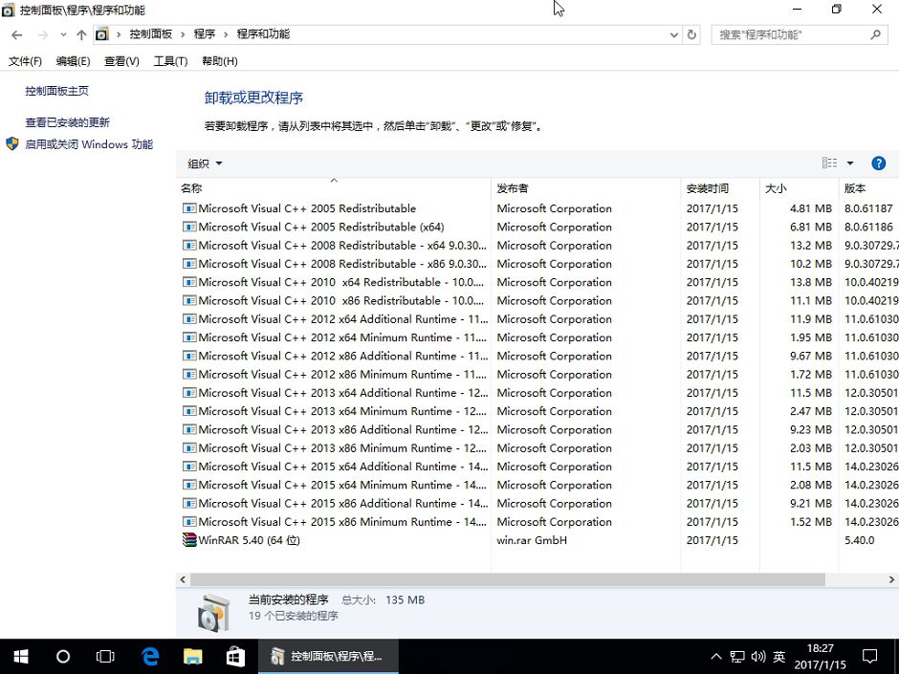Image resolution: width=899 pixels, height=674 pixels.
Task: Expand the more view options arrow
Action: pos(850,163)
